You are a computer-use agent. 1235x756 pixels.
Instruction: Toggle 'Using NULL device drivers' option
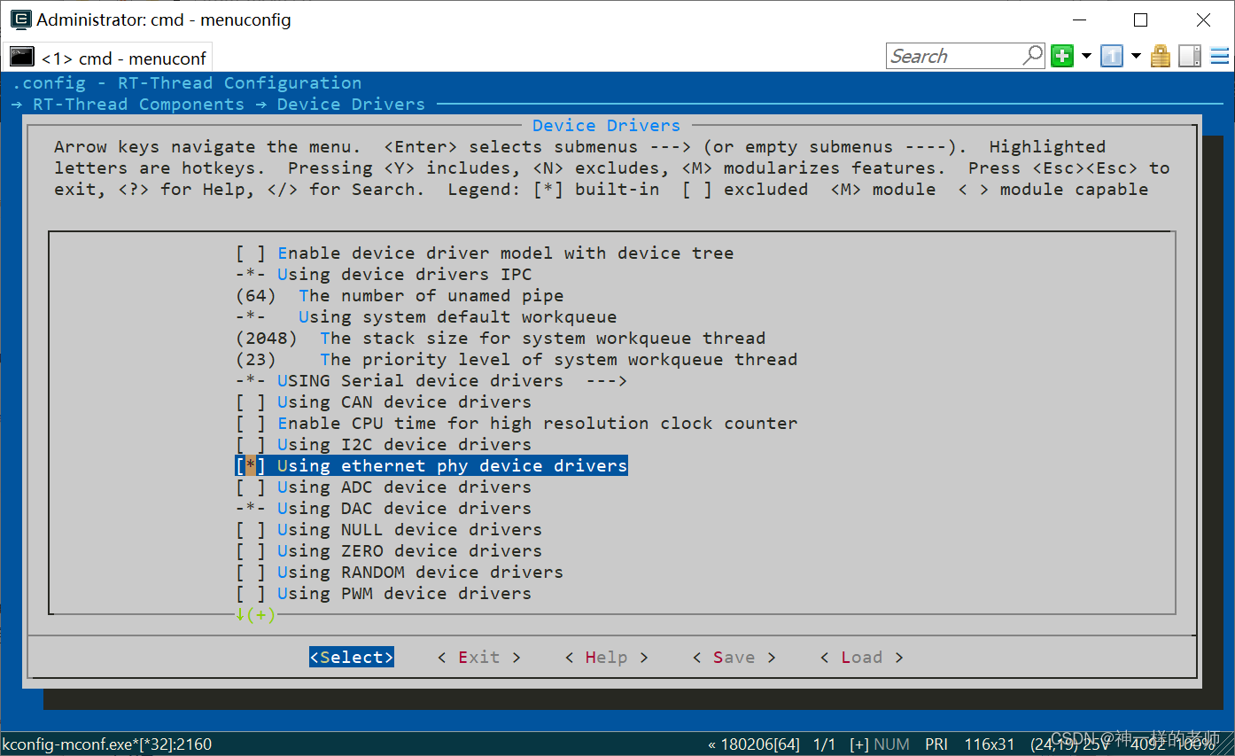(388, 529)
